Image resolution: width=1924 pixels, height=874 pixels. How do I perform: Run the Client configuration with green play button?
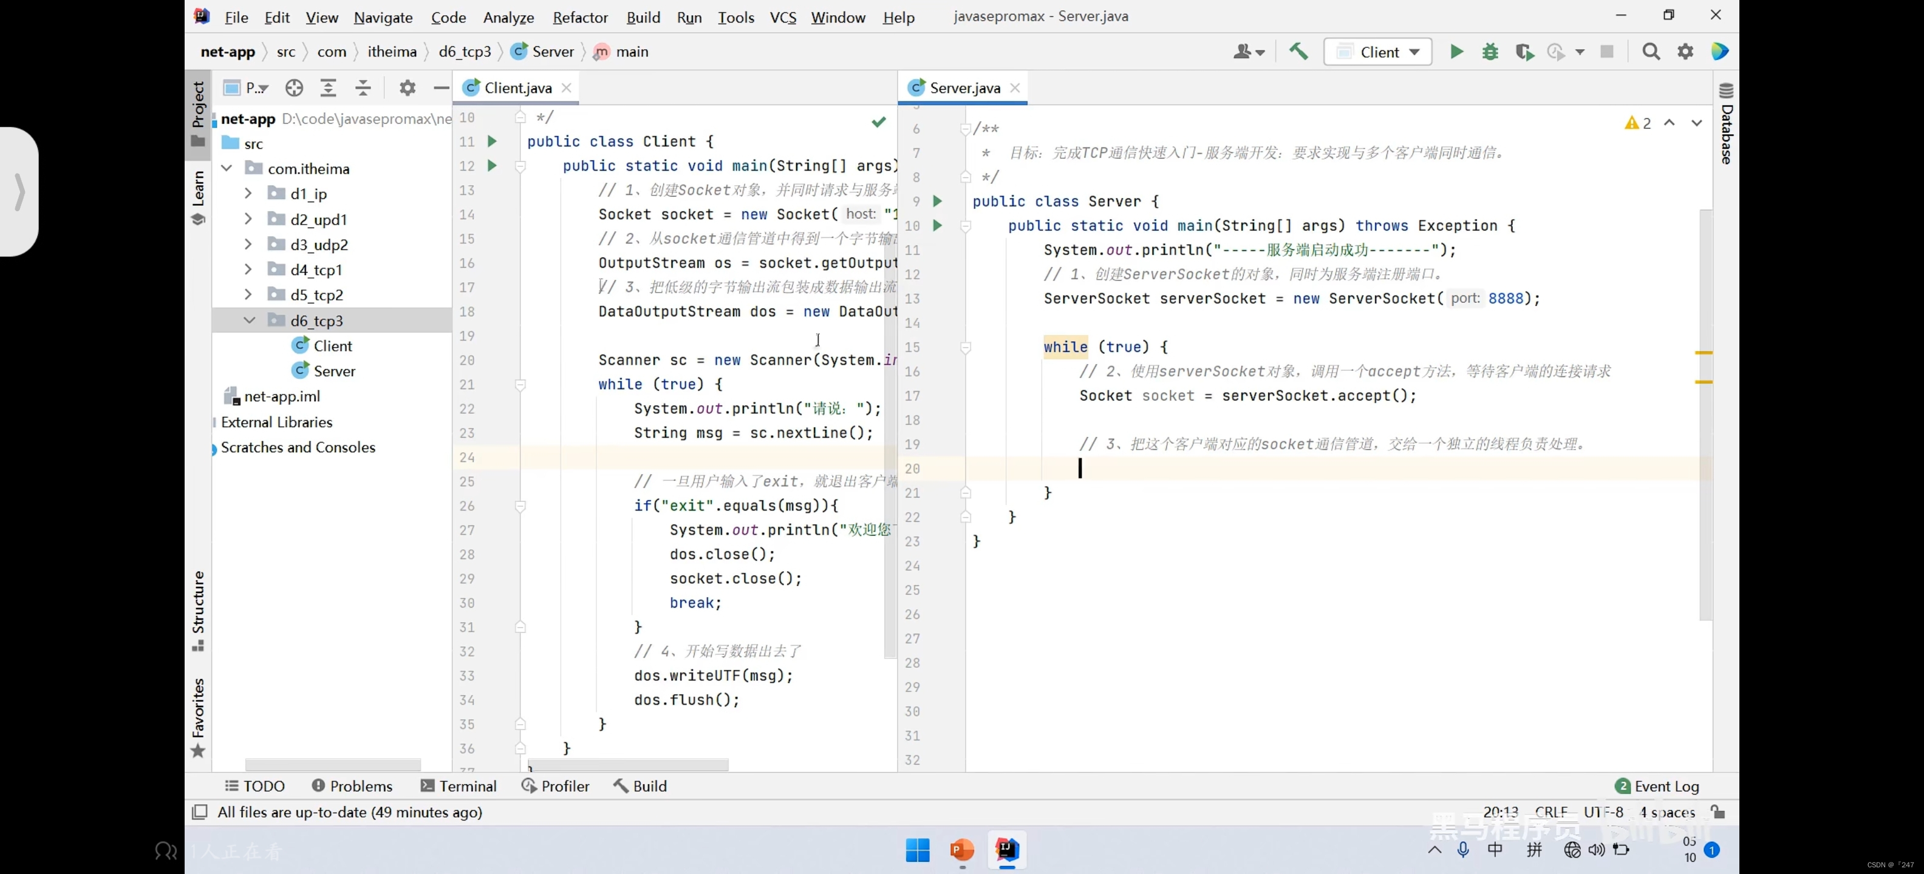point(1456,52)
